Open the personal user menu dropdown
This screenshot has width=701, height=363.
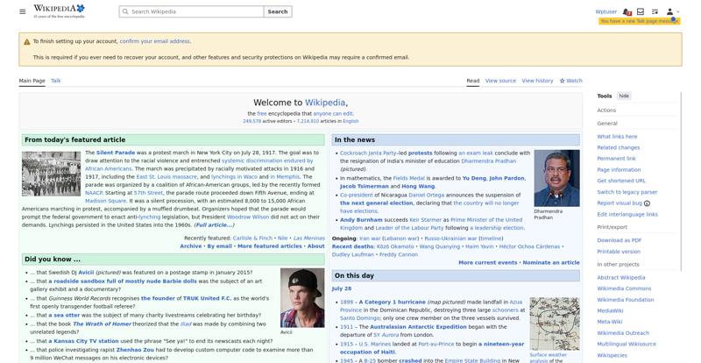tap(672, 11)
